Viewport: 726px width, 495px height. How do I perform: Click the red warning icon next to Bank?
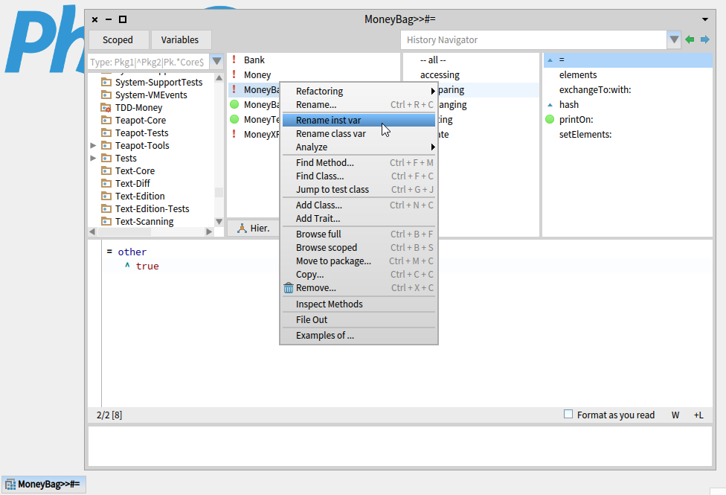click(234, 60)
